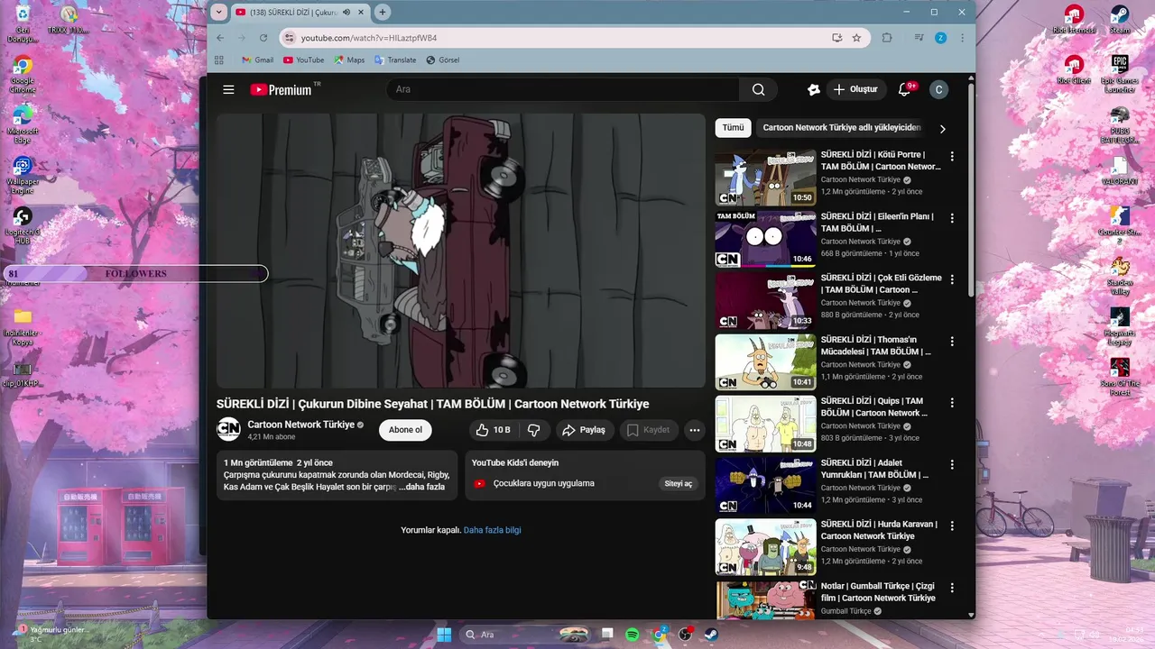Viewport: 1155px width, 649px height.
Task: Like the video with 10 B likes
Action: 493,430
